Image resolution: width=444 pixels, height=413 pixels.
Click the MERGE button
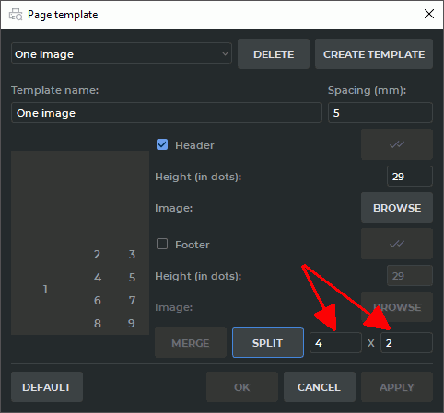coord(191,343)
